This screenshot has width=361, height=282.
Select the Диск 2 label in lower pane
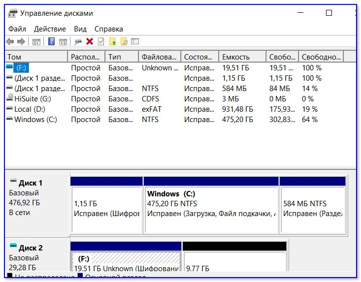pyautogui.click(x=31, y=248)
